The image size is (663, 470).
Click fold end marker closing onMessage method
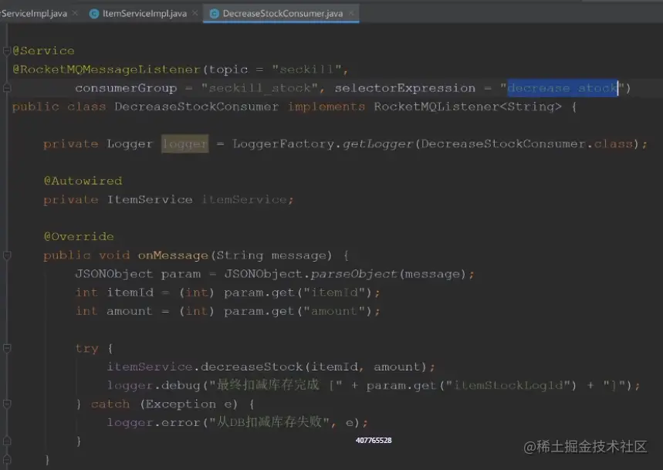6,460
